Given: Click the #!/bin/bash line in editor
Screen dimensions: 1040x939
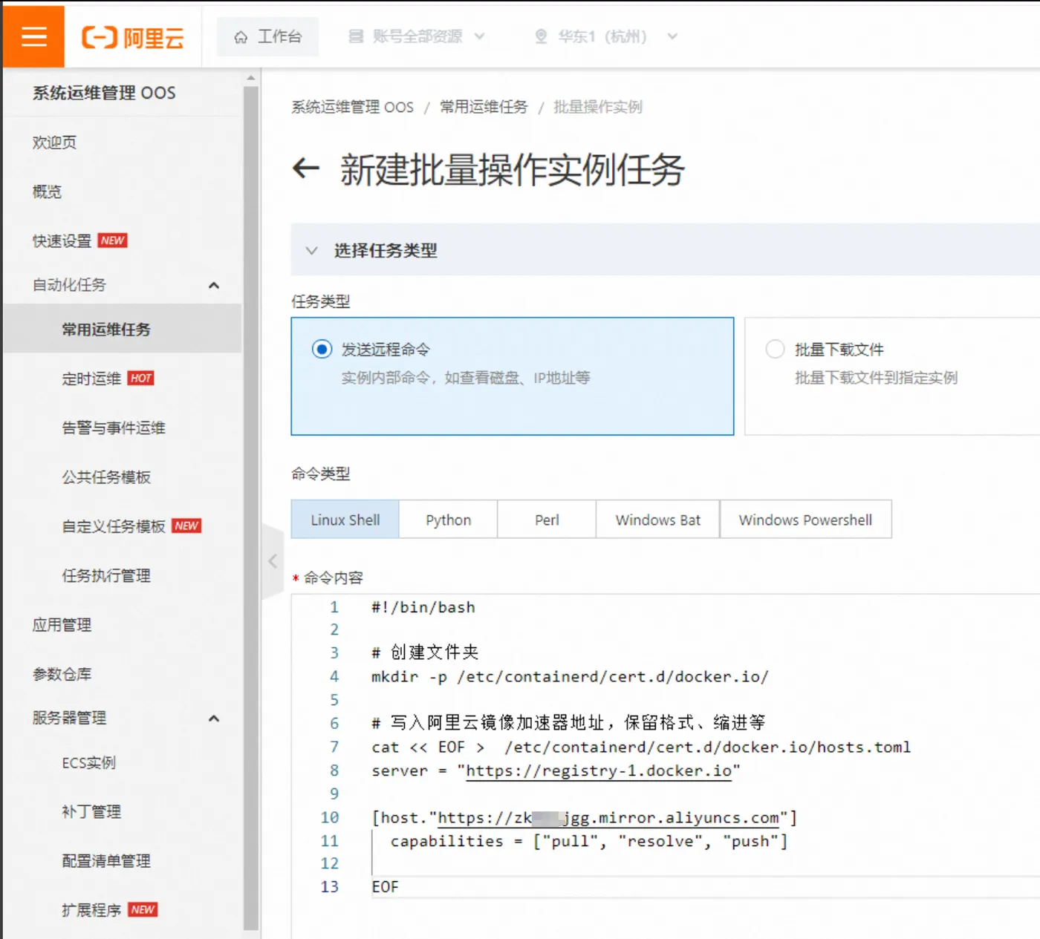Looking at the screenshot, I should [423, 607].
